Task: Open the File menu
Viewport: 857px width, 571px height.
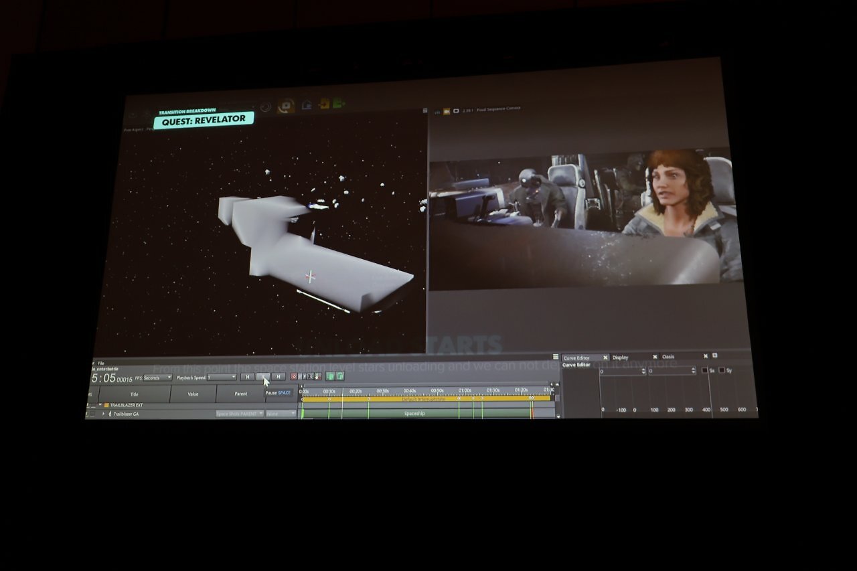Action: (101, 363)
